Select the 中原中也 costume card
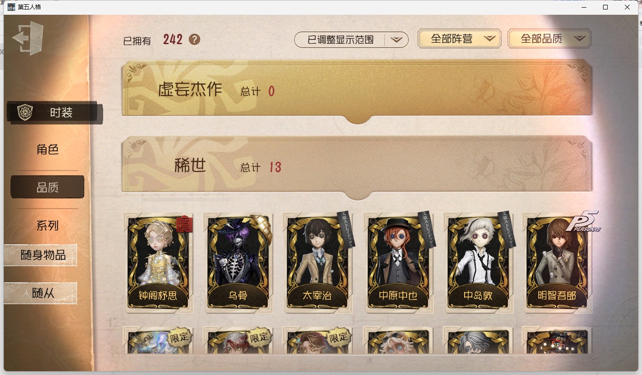This screenshot has height=375, width=642. pos(399,263)
